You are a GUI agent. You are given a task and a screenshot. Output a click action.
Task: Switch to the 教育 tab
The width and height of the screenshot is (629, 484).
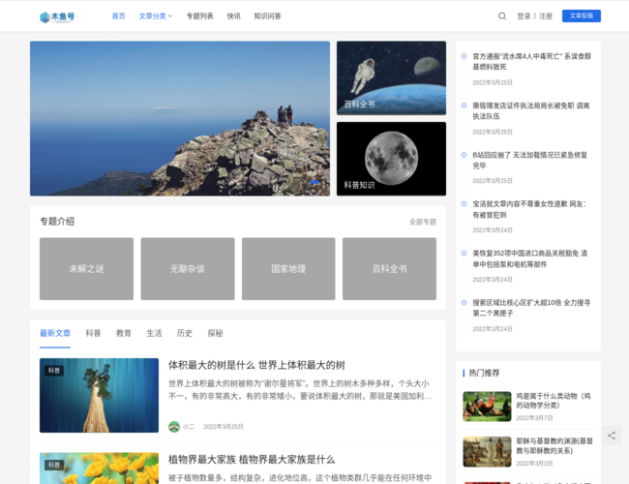(x=124, y=333)
